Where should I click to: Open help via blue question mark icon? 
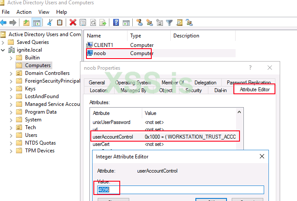(x=116, y=23)
